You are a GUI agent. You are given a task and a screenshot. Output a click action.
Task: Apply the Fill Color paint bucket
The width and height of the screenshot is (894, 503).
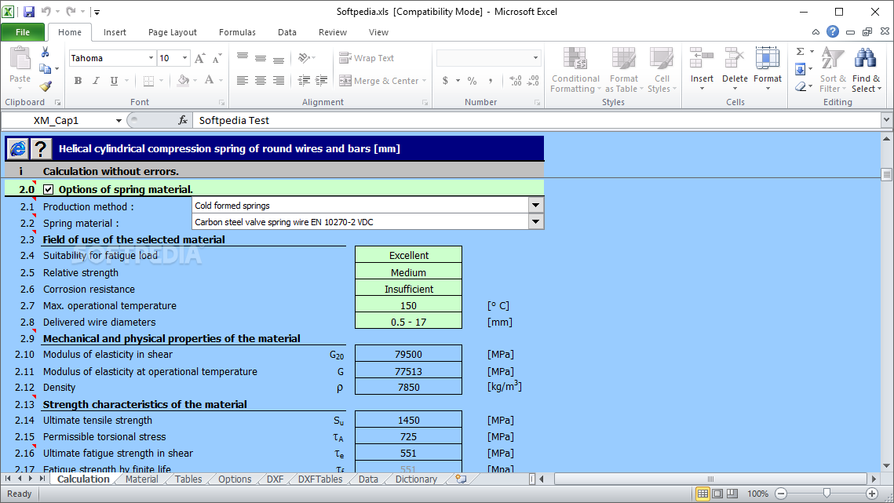point(183,81)
